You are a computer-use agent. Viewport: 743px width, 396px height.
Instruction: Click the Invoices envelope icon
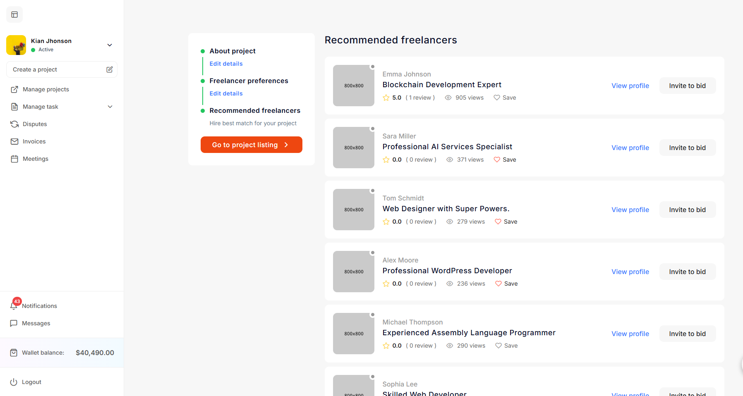(14, 141)
